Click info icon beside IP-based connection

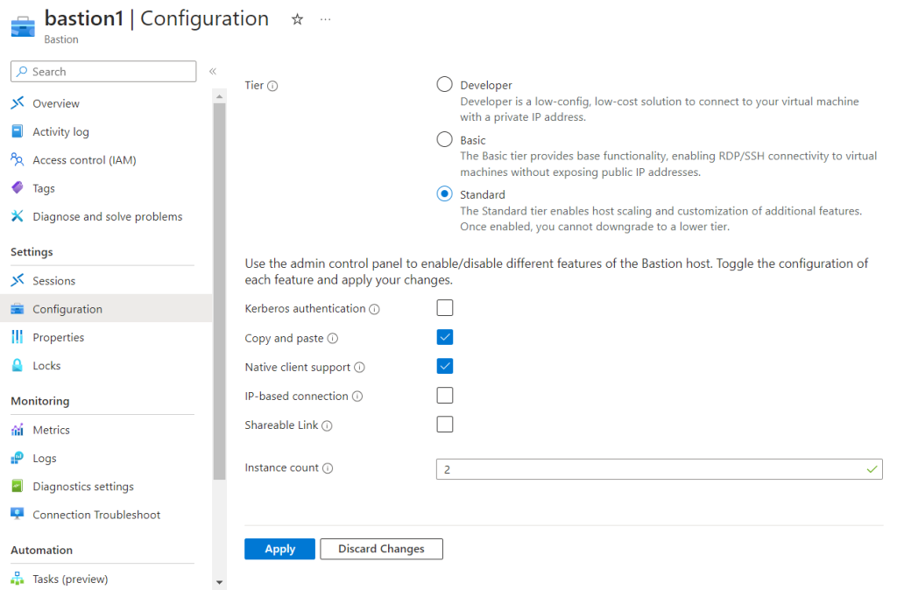[x=357, y=397]
